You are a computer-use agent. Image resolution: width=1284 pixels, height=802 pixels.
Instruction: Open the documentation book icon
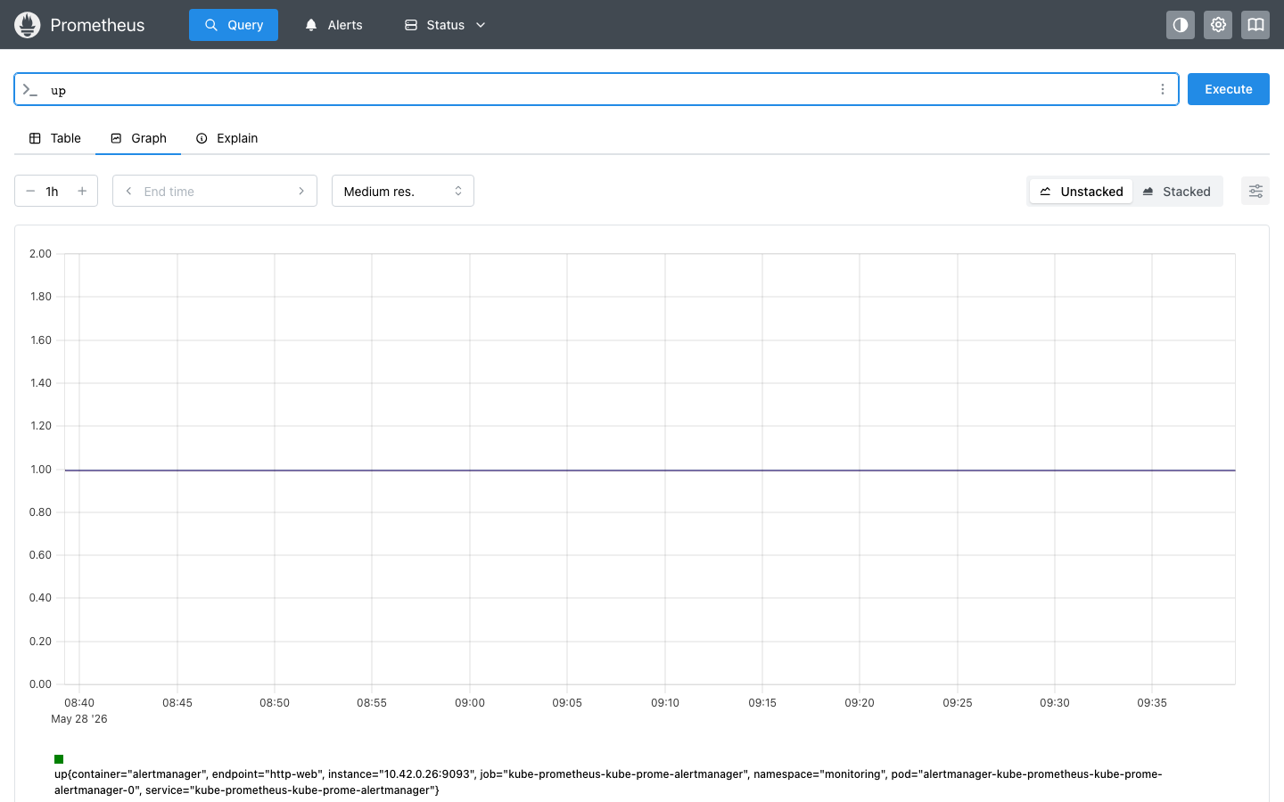(x=1255, y=25)
